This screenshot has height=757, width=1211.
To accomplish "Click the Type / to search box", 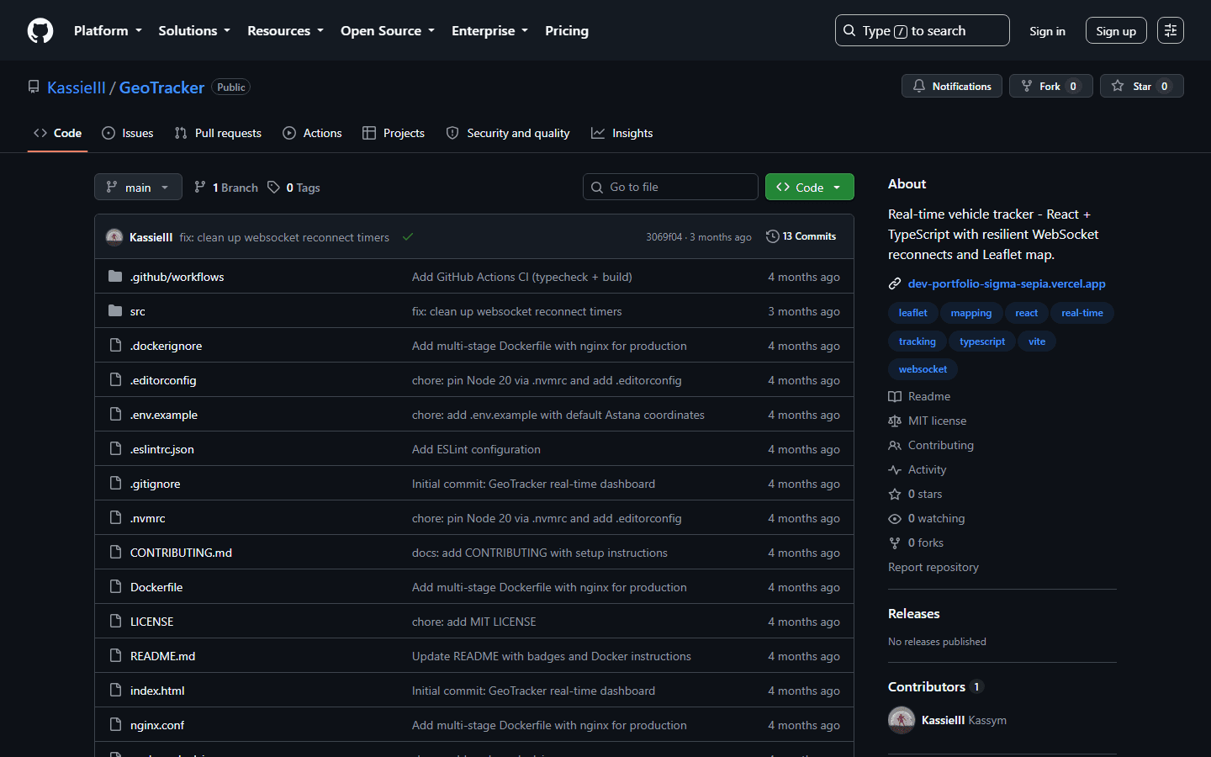I will (922, 30).
